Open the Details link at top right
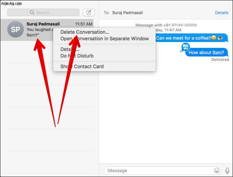 (222, 13)
